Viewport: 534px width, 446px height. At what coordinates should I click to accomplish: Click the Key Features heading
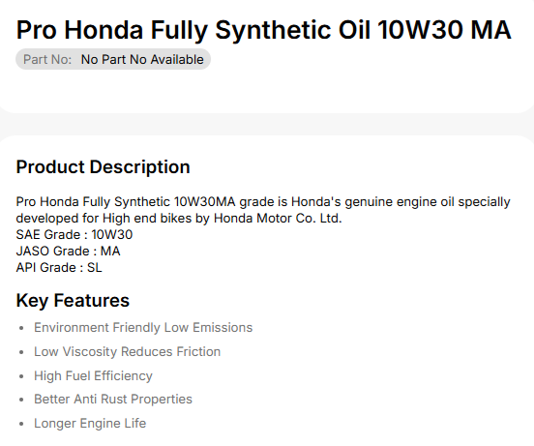[x=73, y=301]
